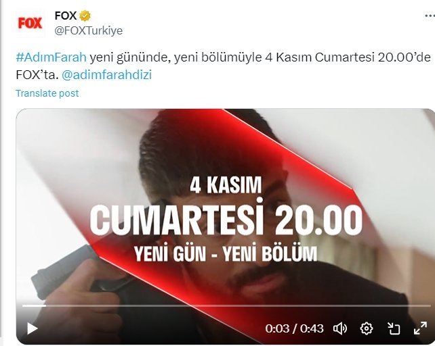Click the tweet text about 4 Kasım Cumartesi
Viewport: 435px width, 346px height.
click(x=223, y=66)
